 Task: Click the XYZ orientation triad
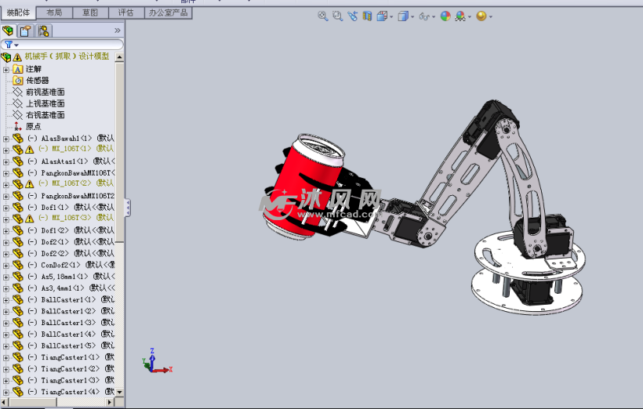157,361
